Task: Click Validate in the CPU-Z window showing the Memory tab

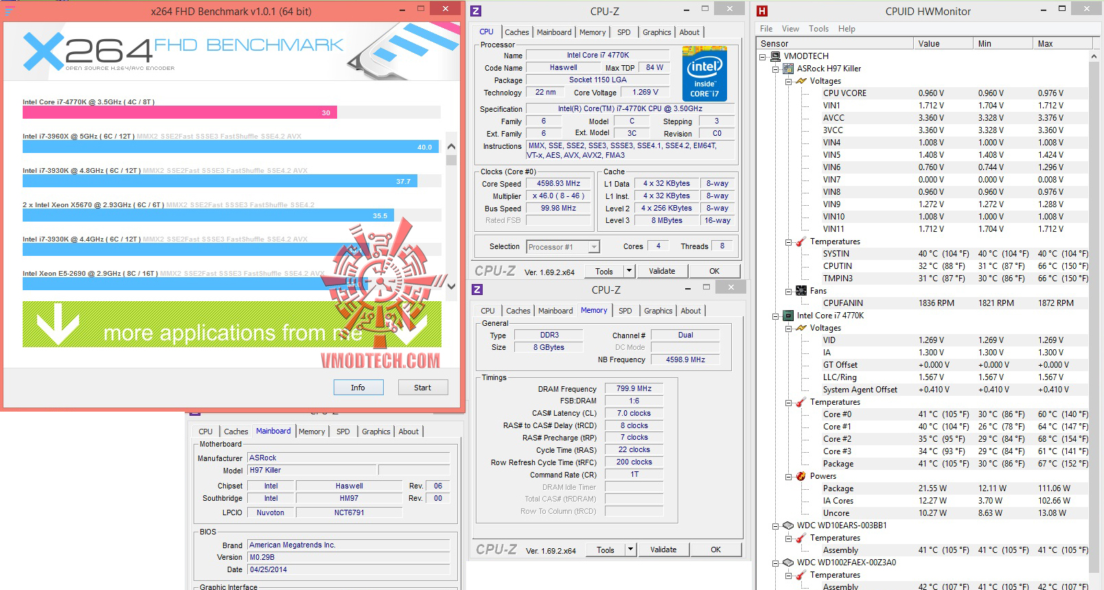Action: coord(663,550)
